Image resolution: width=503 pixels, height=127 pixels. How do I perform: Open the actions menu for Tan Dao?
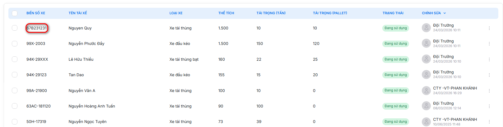489,75
